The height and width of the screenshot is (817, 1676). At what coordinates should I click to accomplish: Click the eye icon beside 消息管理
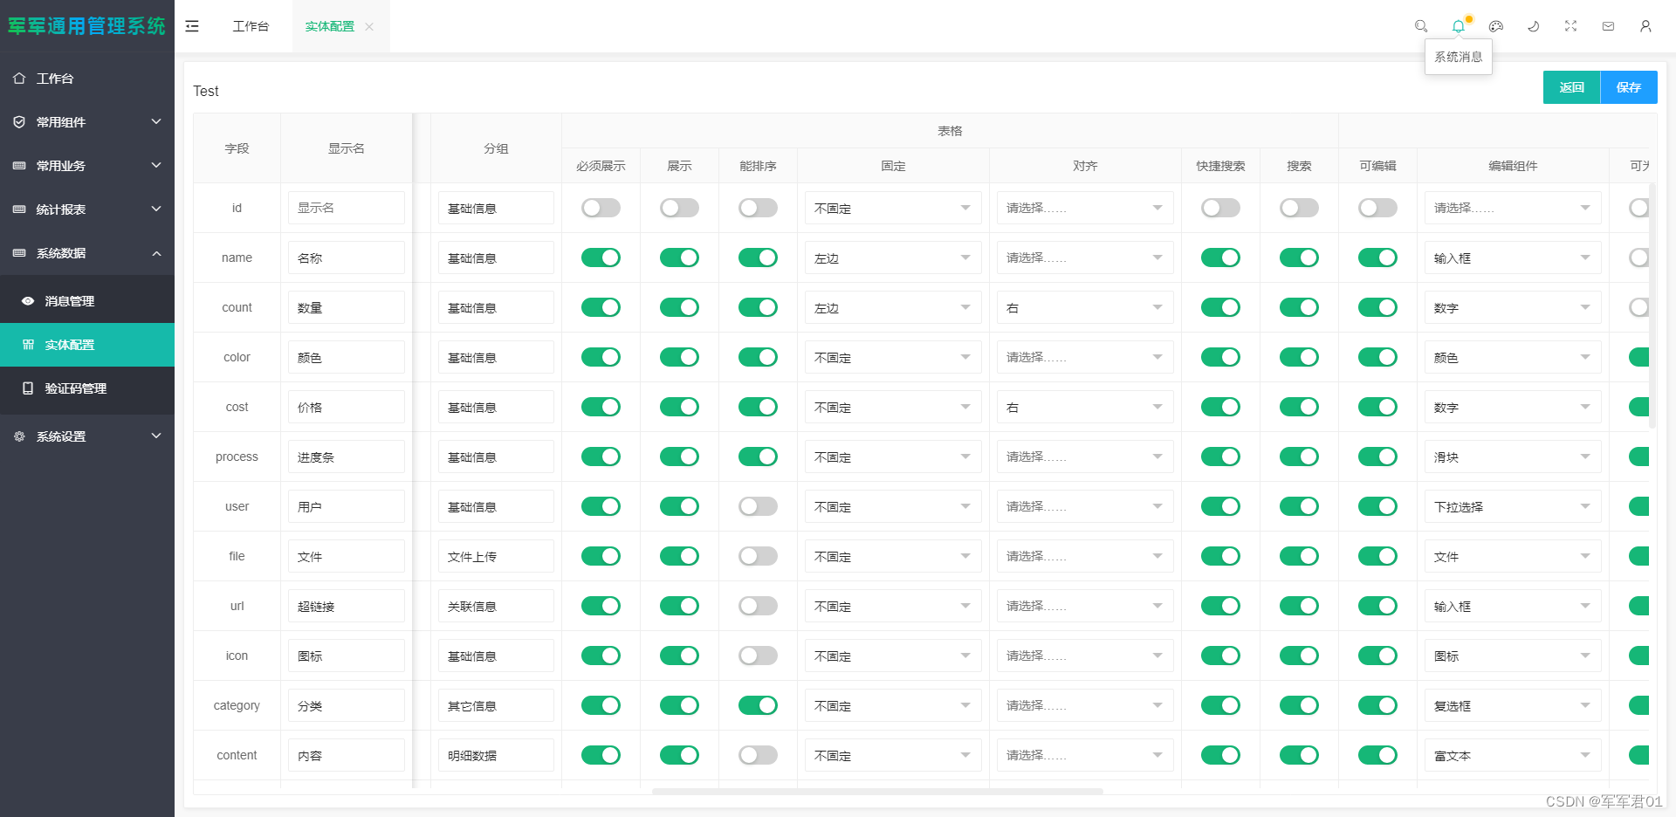pos(28,301)
